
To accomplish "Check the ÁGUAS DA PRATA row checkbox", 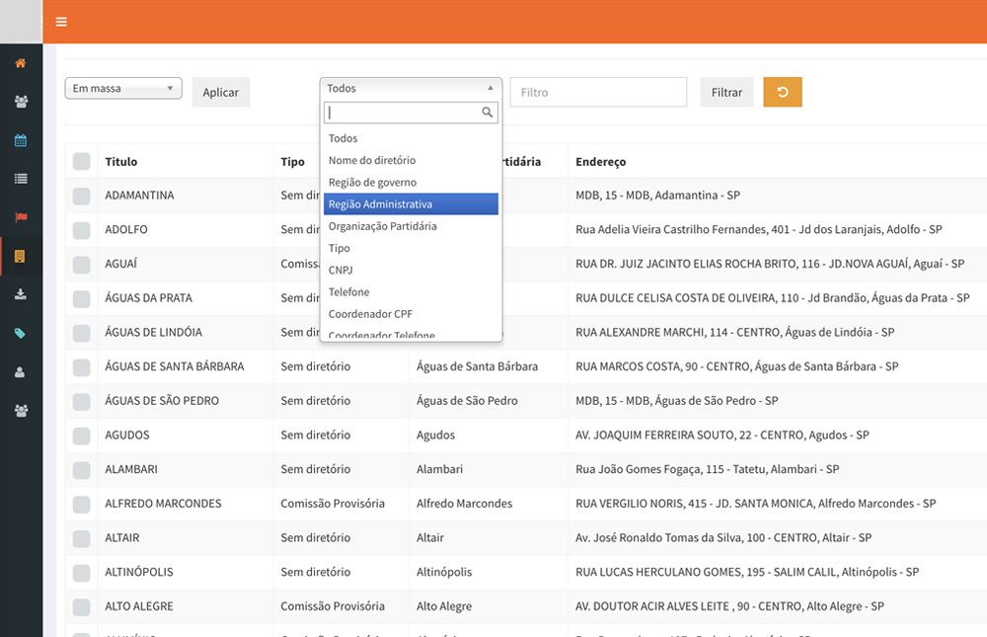I will [x=81, y=298].
